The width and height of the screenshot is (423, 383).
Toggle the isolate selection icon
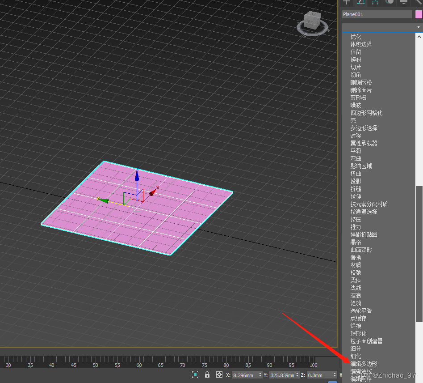point(195,374)
